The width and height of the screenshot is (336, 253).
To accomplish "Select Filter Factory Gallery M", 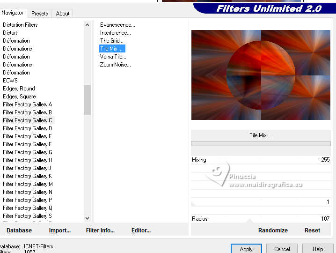I will pyautogui.click(x=28, y=184).
